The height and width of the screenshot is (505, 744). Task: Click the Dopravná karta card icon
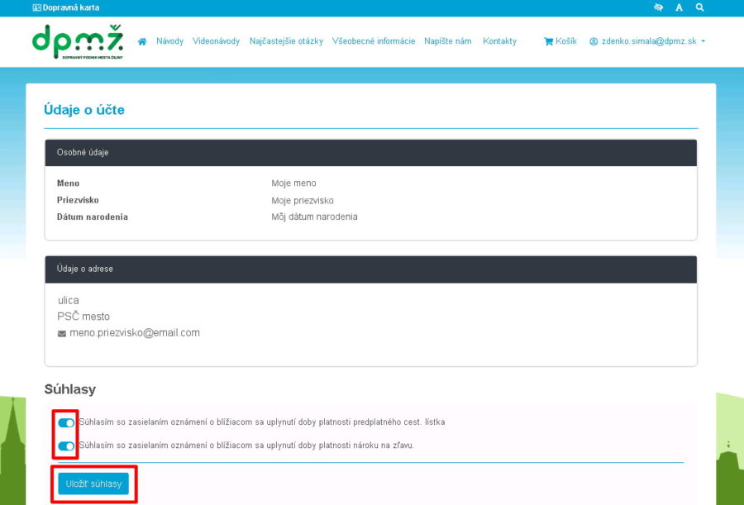coord(37,7)
